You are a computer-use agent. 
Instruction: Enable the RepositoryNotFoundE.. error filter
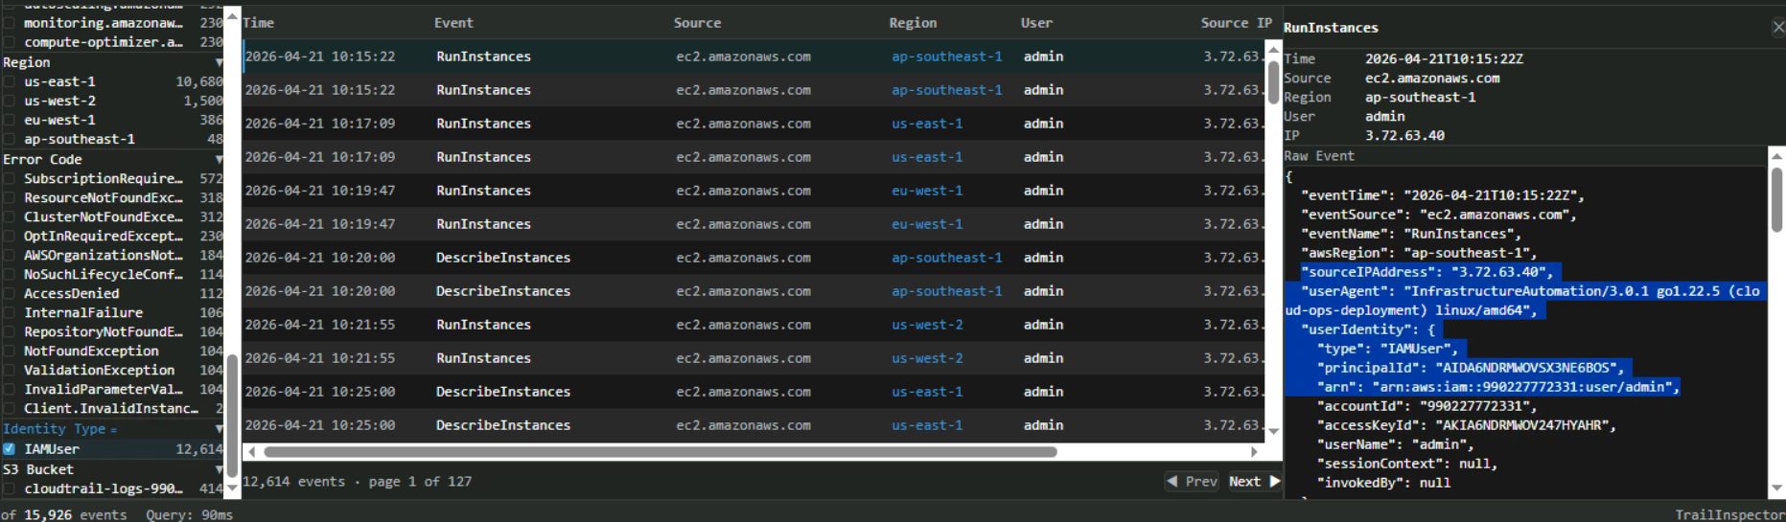point(9,332)
